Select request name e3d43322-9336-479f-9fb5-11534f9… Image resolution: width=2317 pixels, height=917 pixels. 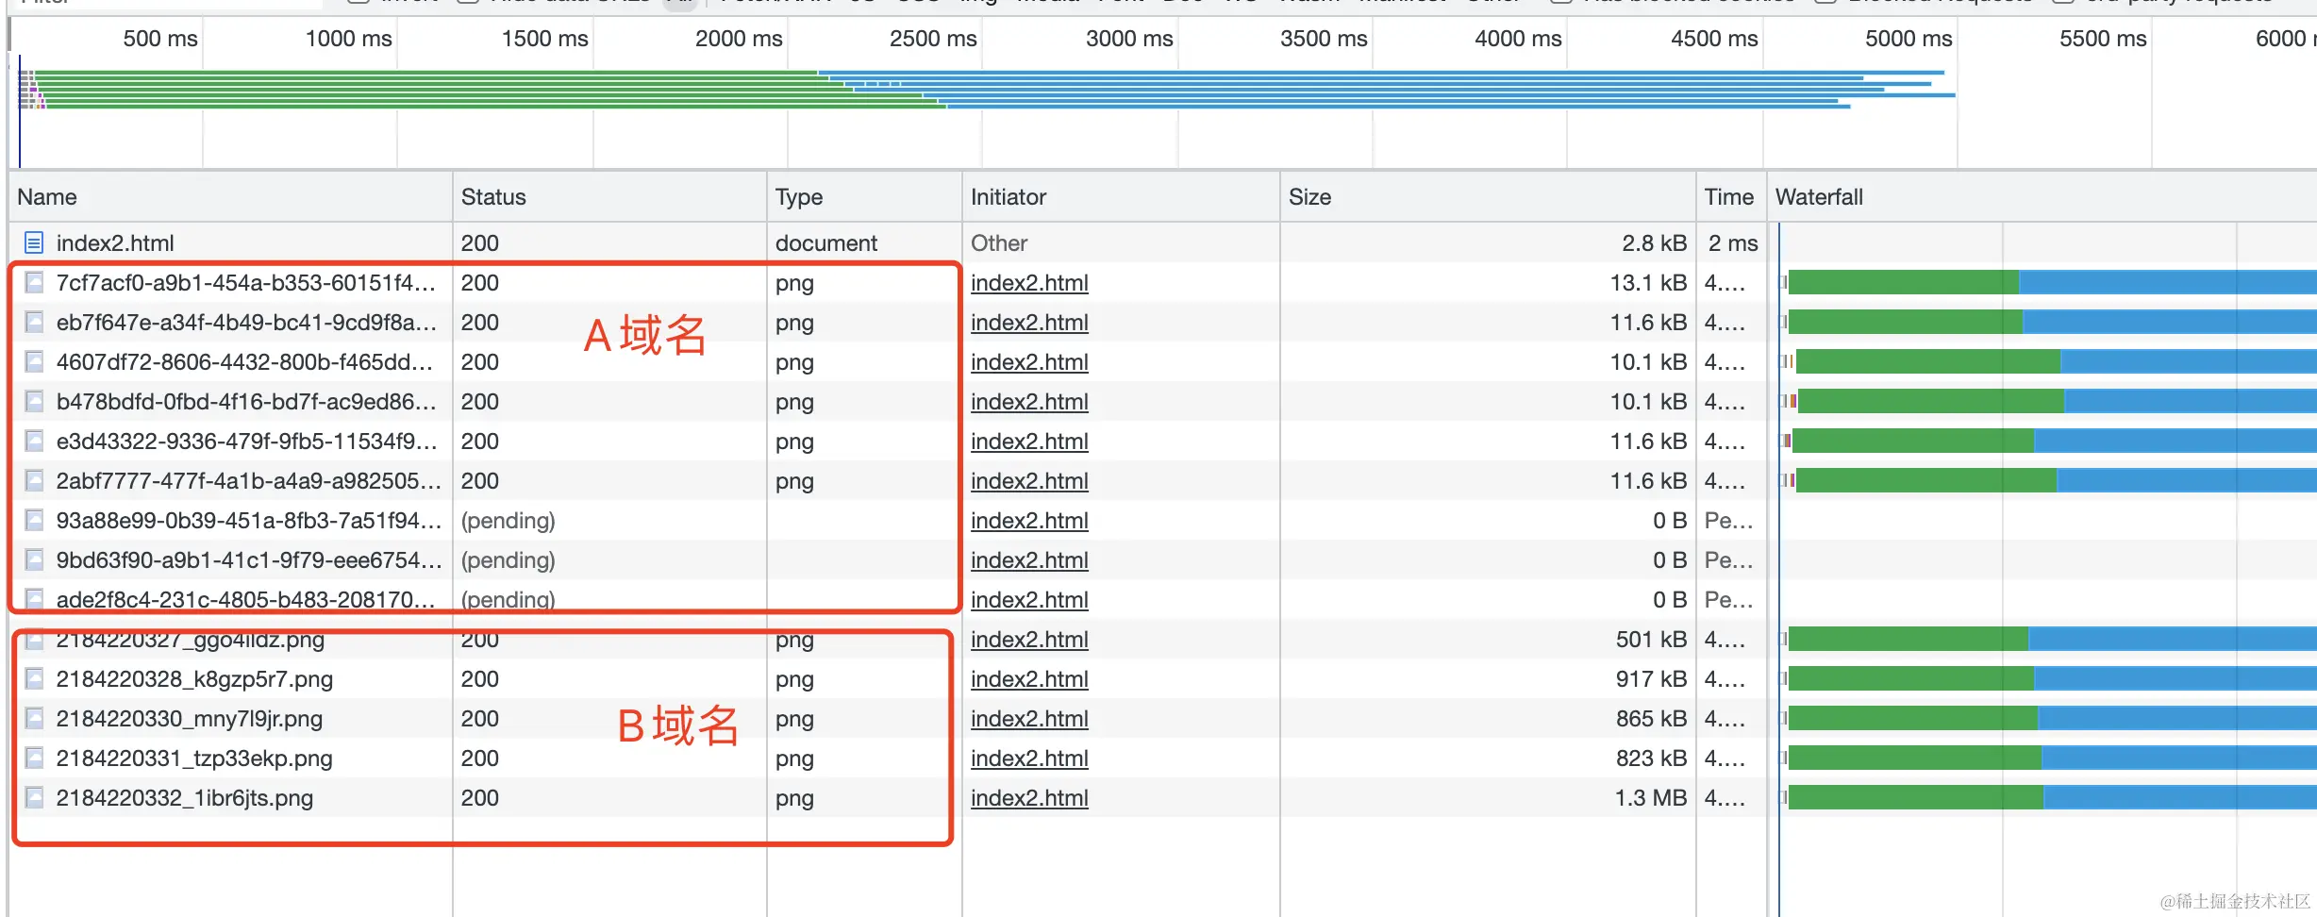tap(246, 442)
